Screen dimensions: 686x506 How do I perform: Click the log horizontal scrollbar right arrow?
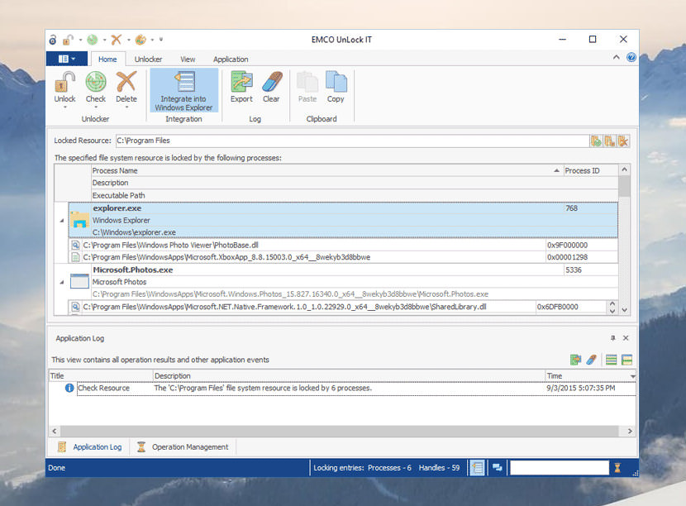pyautogui.click(x=630, y=431)
